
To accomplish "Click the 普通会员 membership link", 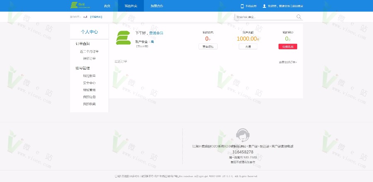I will (156, 33).
